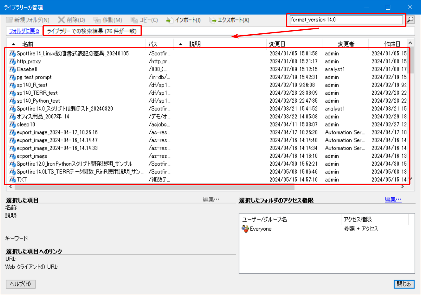Select icon of Spotfire12.0_IronPythonスクリプト開発説明_サンプル
Screen dimensions: 421x295
coord(12,164)
